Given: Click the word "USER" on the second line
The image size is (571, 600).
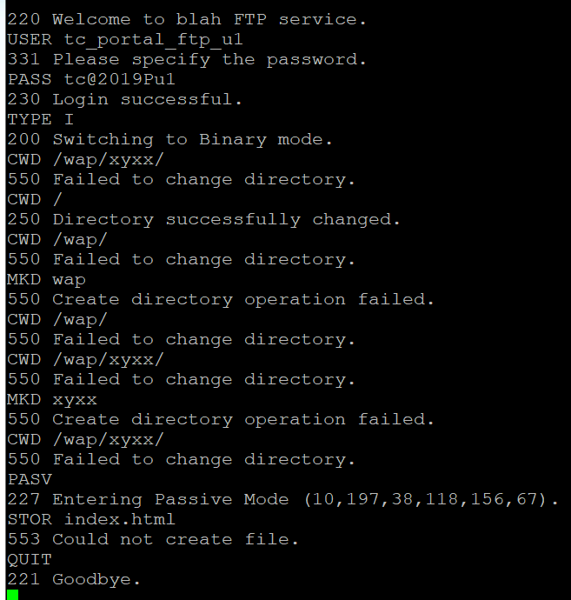Looking at the screenshot, I should coord(30,39).
